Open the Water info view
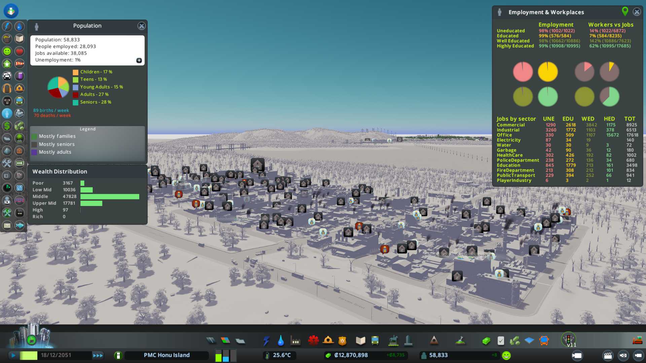The image size is (646, 363). click(20, 26)
